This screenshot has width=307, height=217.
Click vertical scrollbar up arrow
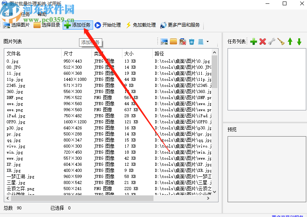[215, 52]
